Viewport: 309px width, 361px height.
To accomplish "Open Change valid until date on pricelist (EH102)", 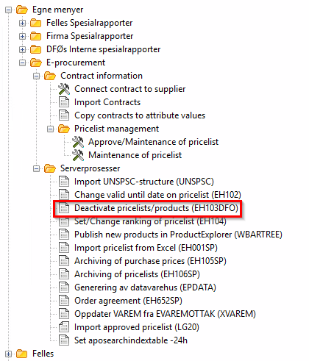I will click(157, 195).
